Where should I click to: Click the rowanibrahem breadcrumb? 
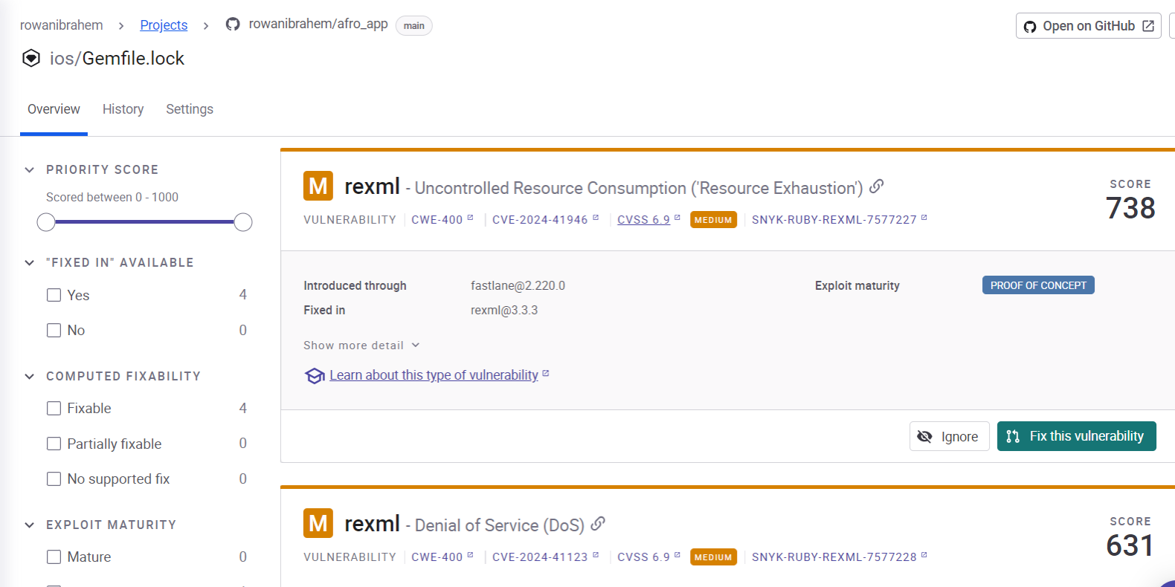[62, 25]
